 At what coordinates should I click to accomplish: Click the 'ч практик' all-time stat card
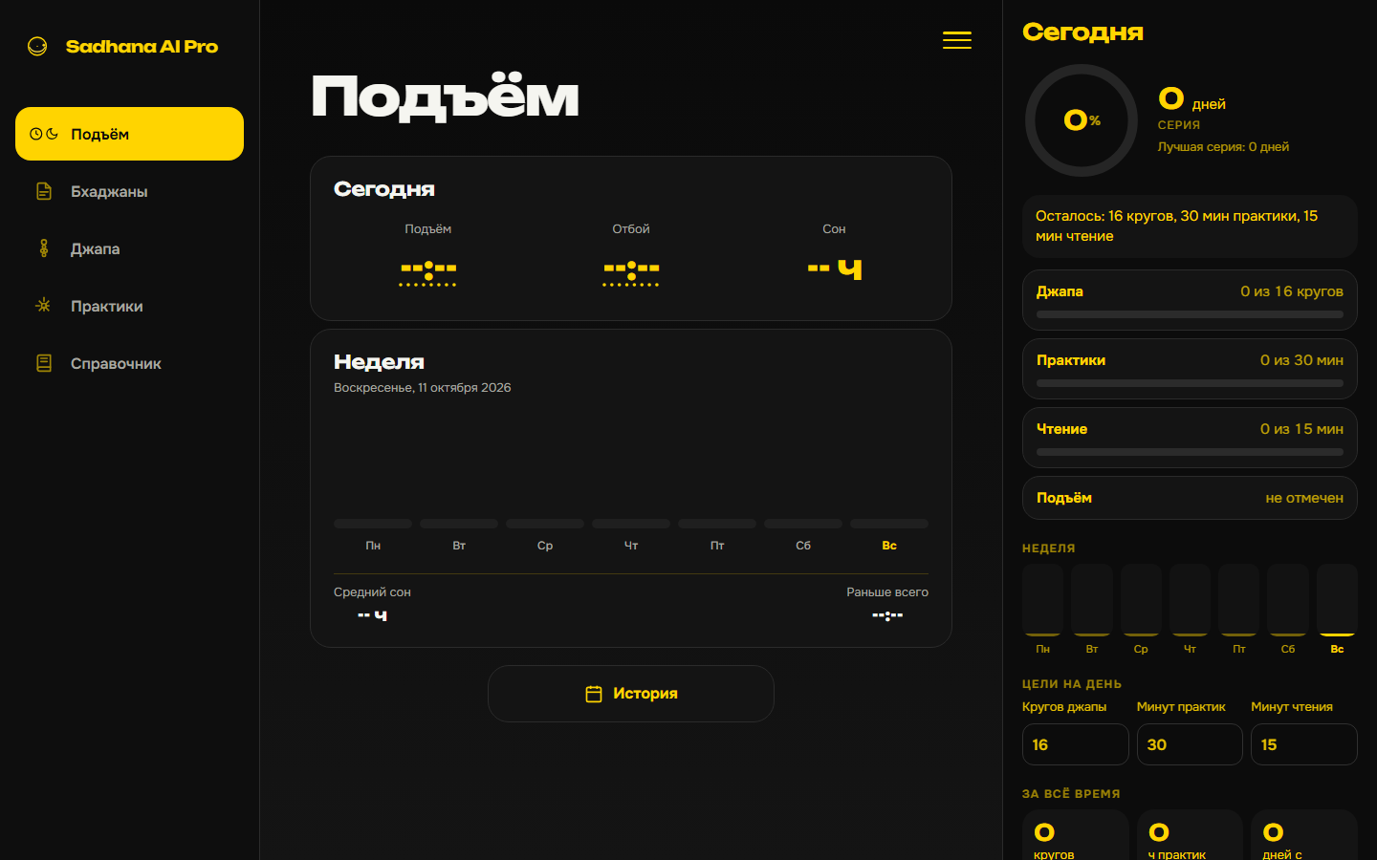[1190, 835]
